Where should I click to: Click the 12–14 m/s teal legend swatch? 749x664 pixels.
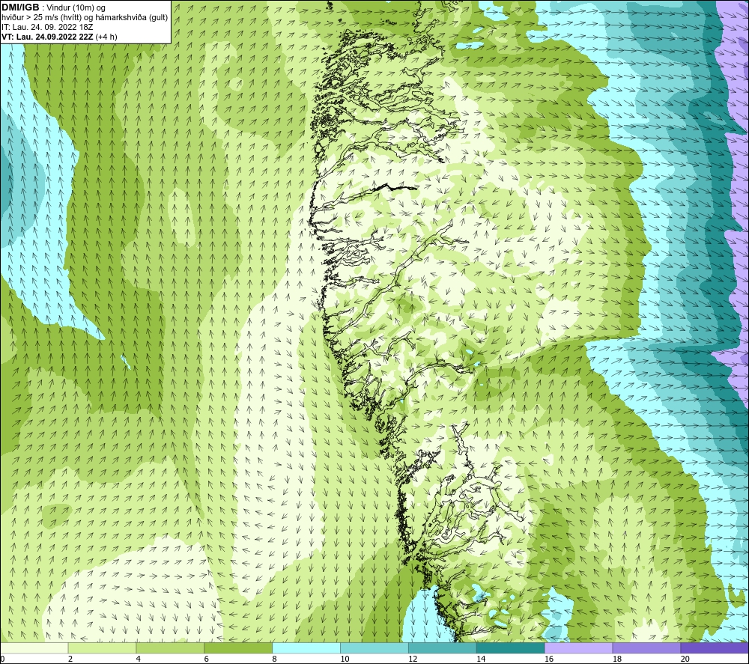[443, 648]
